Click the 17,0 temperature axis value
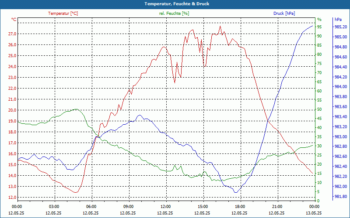Screen dimensions: 350x218 [12, 143]
